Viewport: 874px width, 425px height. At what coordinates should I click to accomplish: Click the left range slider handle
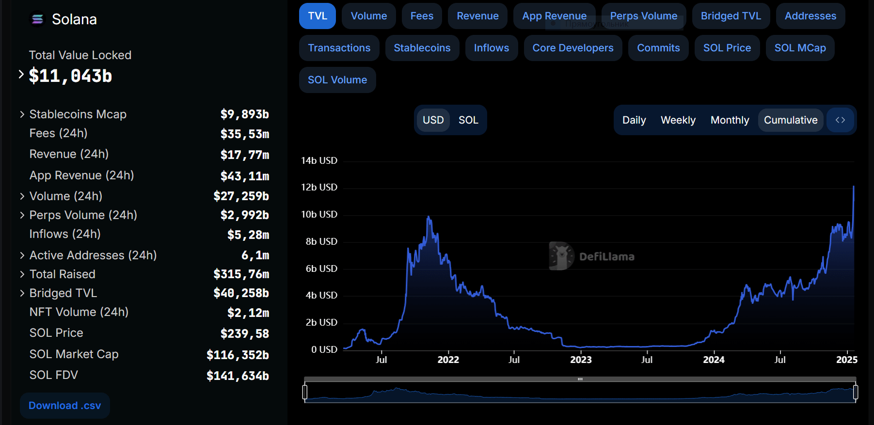pos(305,392)
